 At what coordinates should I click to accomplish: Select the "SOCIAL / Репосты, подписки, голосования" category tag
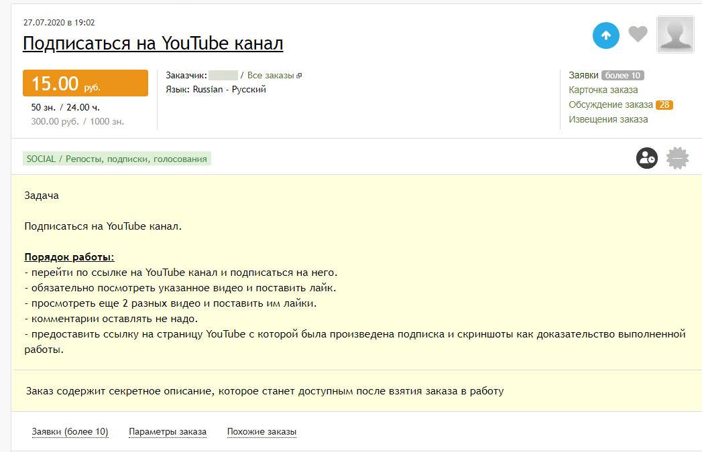pyautogui.click(x=117, y=159)
